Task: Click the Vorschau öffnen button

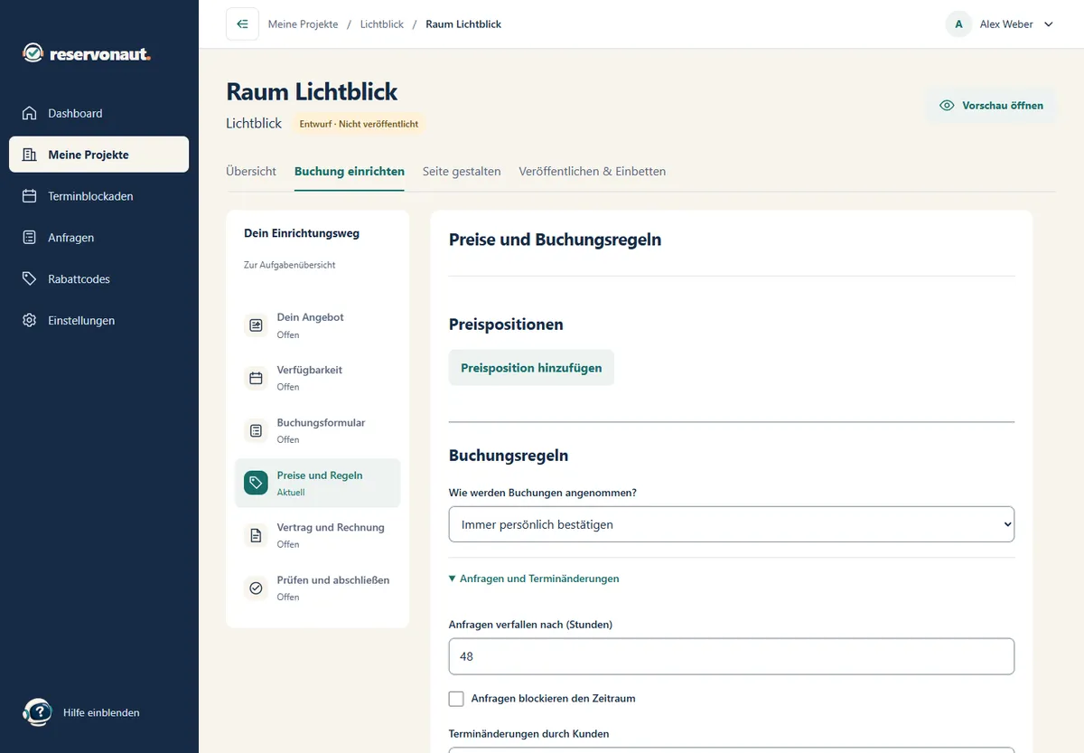Action: click(991, 105)
